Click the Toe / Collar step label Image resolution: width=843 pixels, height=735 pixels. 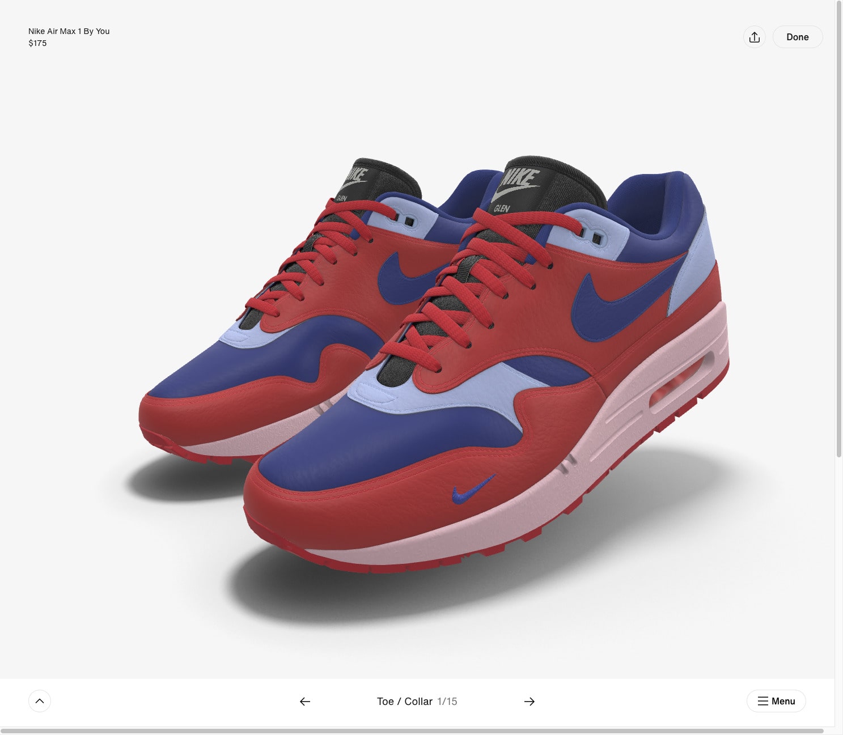click(405, 702)
